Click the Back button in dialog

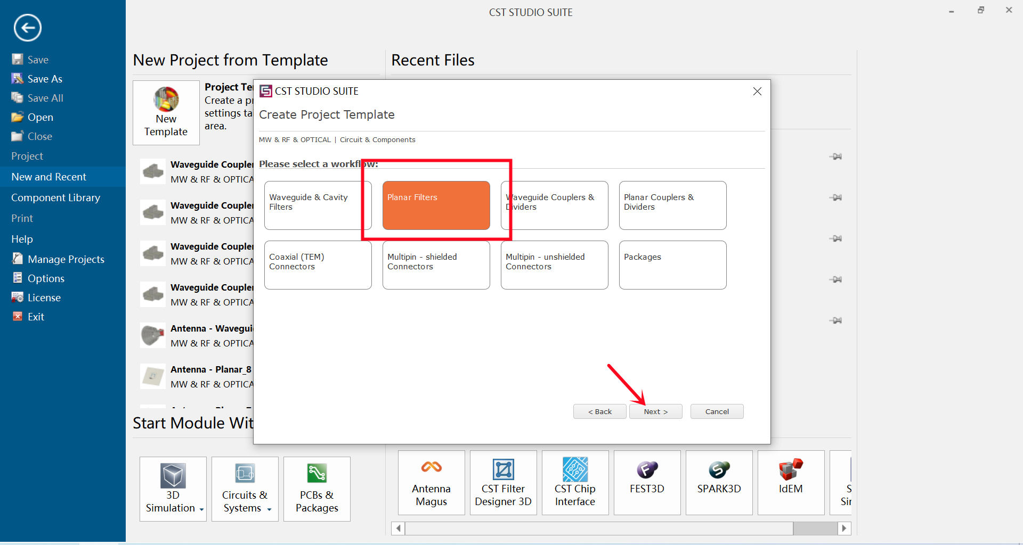click(x=599, y=411)
